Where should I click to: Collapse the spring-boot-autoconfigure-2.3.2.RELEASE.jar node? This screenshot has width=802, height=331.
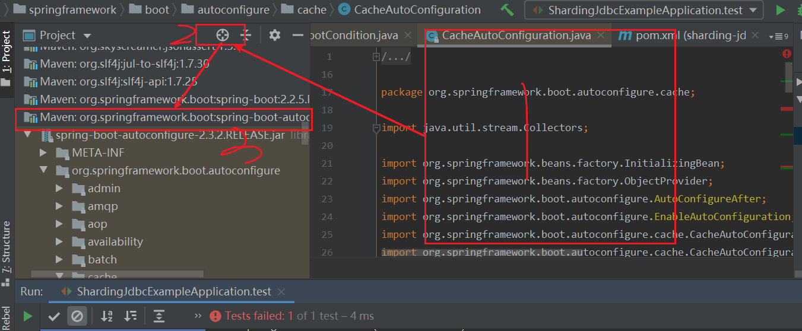27,135
